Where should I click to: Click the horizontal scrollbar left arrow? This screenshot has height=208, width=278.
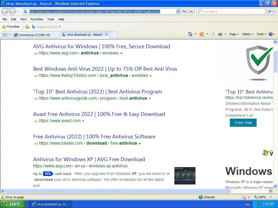(x=2, y=191)
